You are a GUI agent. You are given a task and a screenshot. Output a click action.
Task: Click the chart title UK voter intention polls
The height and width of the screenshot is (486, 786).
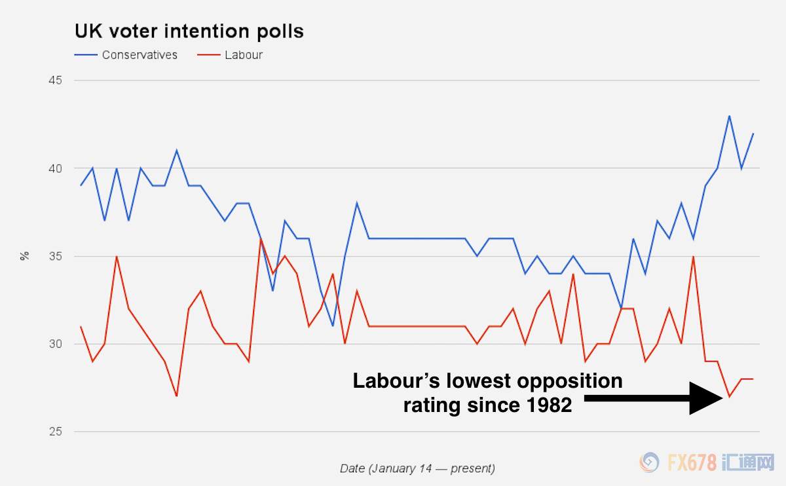pos(189,31)
